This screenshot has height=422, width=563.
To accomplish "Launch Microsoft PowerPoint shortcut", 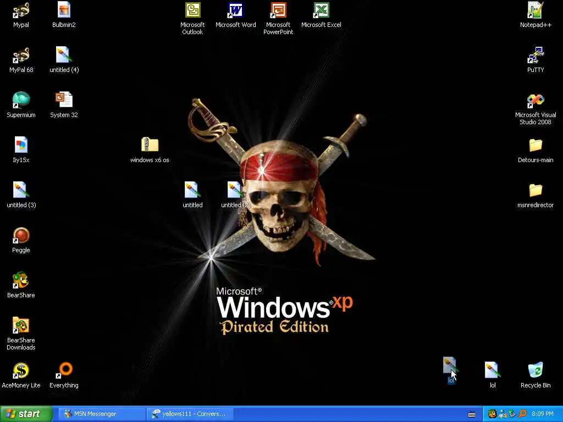I will pos(278,19).
